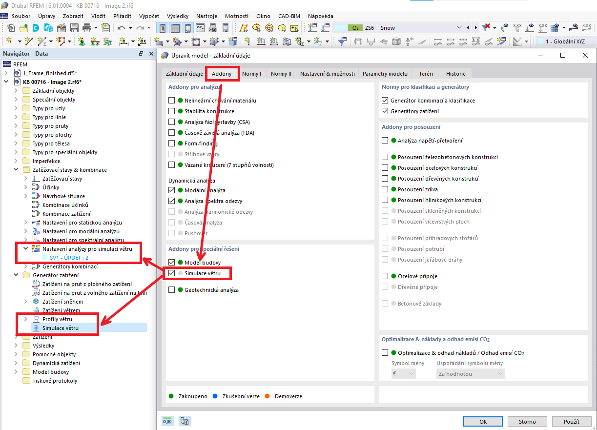The width and height of the screenshot is (597, 430).
Task: Enable the Nelineární chování materiálu addon
Action: [x=173, y=101]
